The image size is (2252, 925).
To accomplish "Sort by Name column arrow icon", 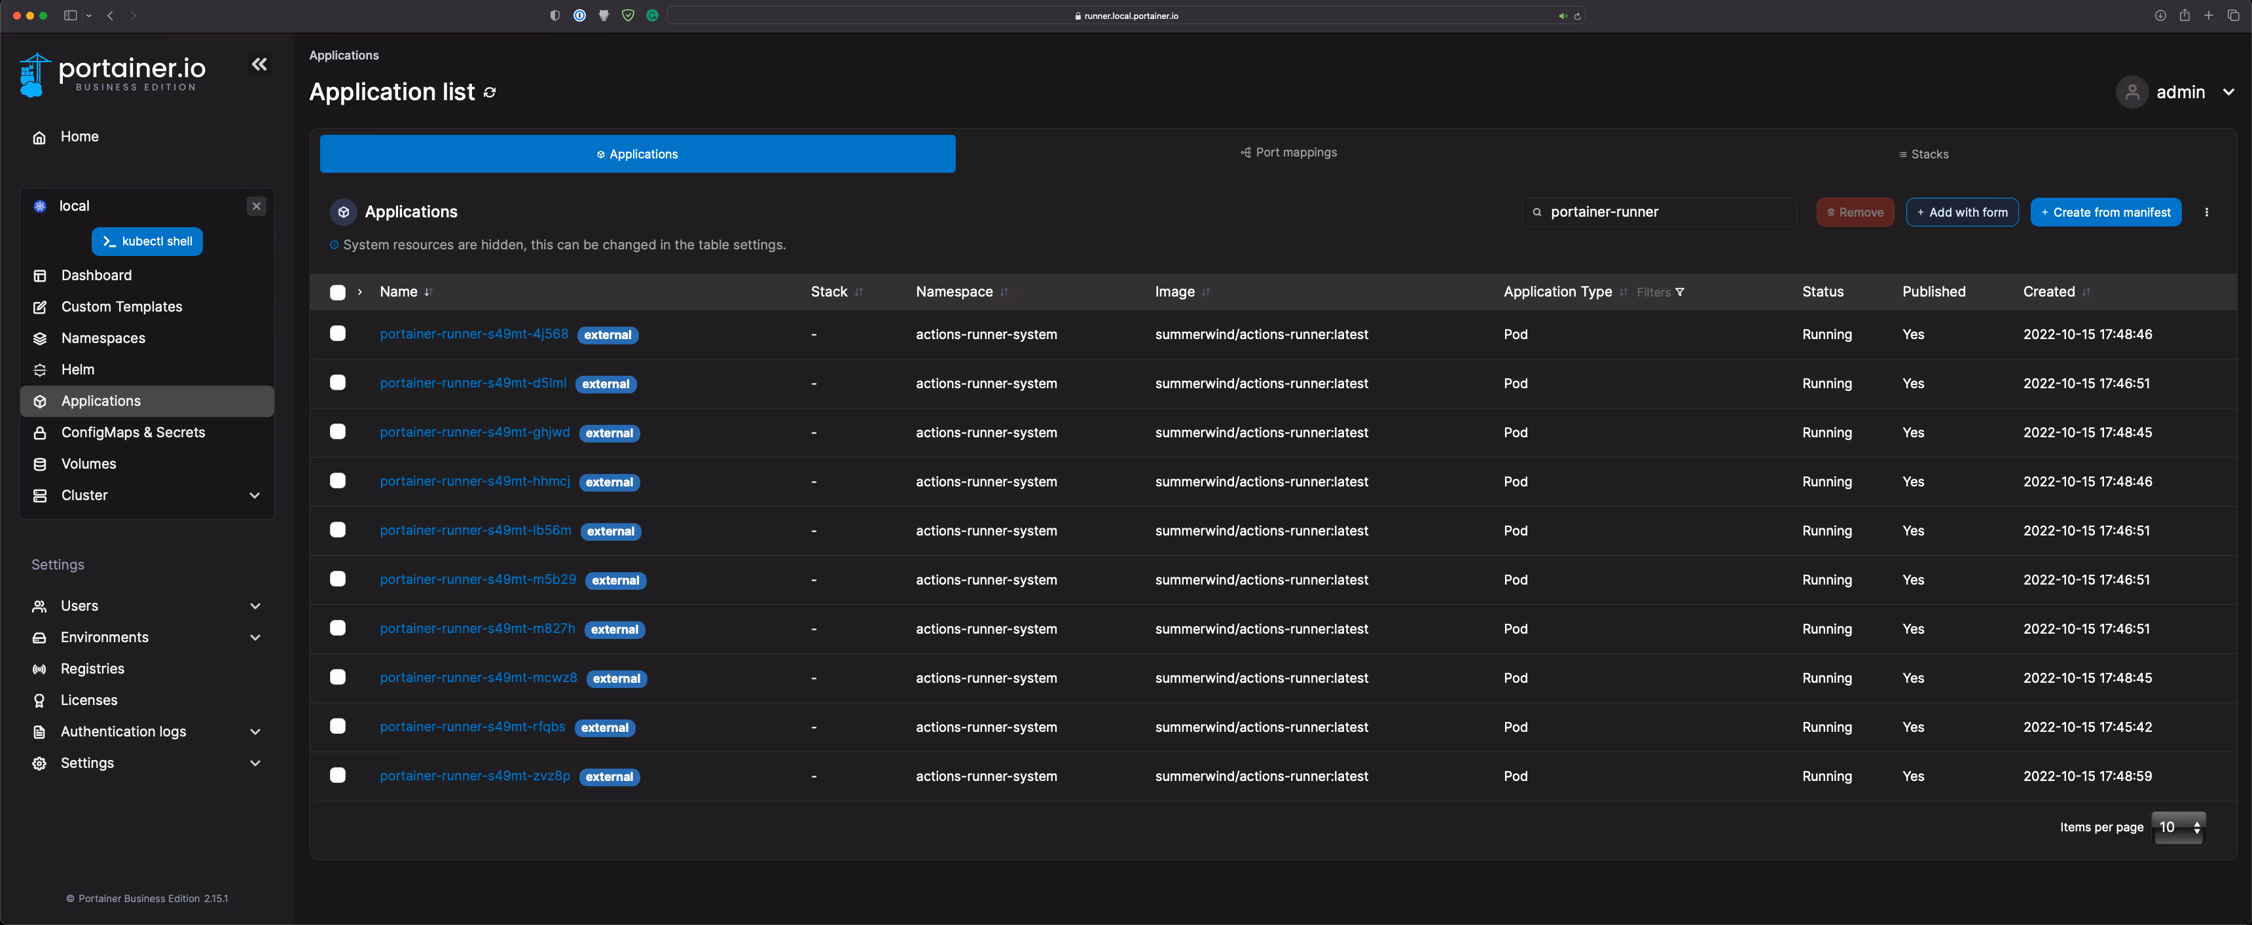I will coord(428,292).
